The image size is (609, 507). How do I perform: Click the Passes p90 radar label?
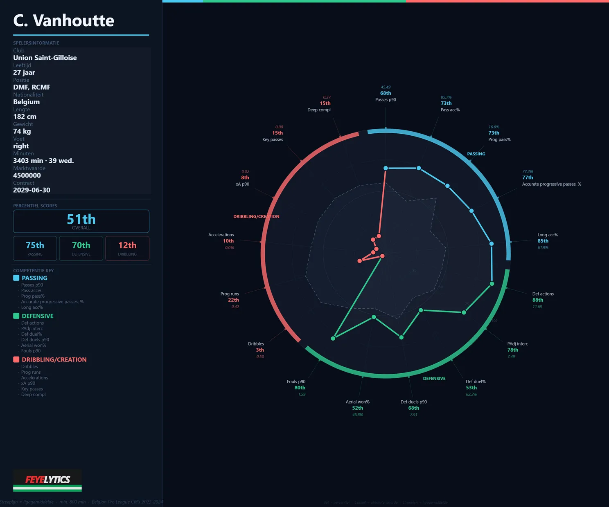[386, 100]
